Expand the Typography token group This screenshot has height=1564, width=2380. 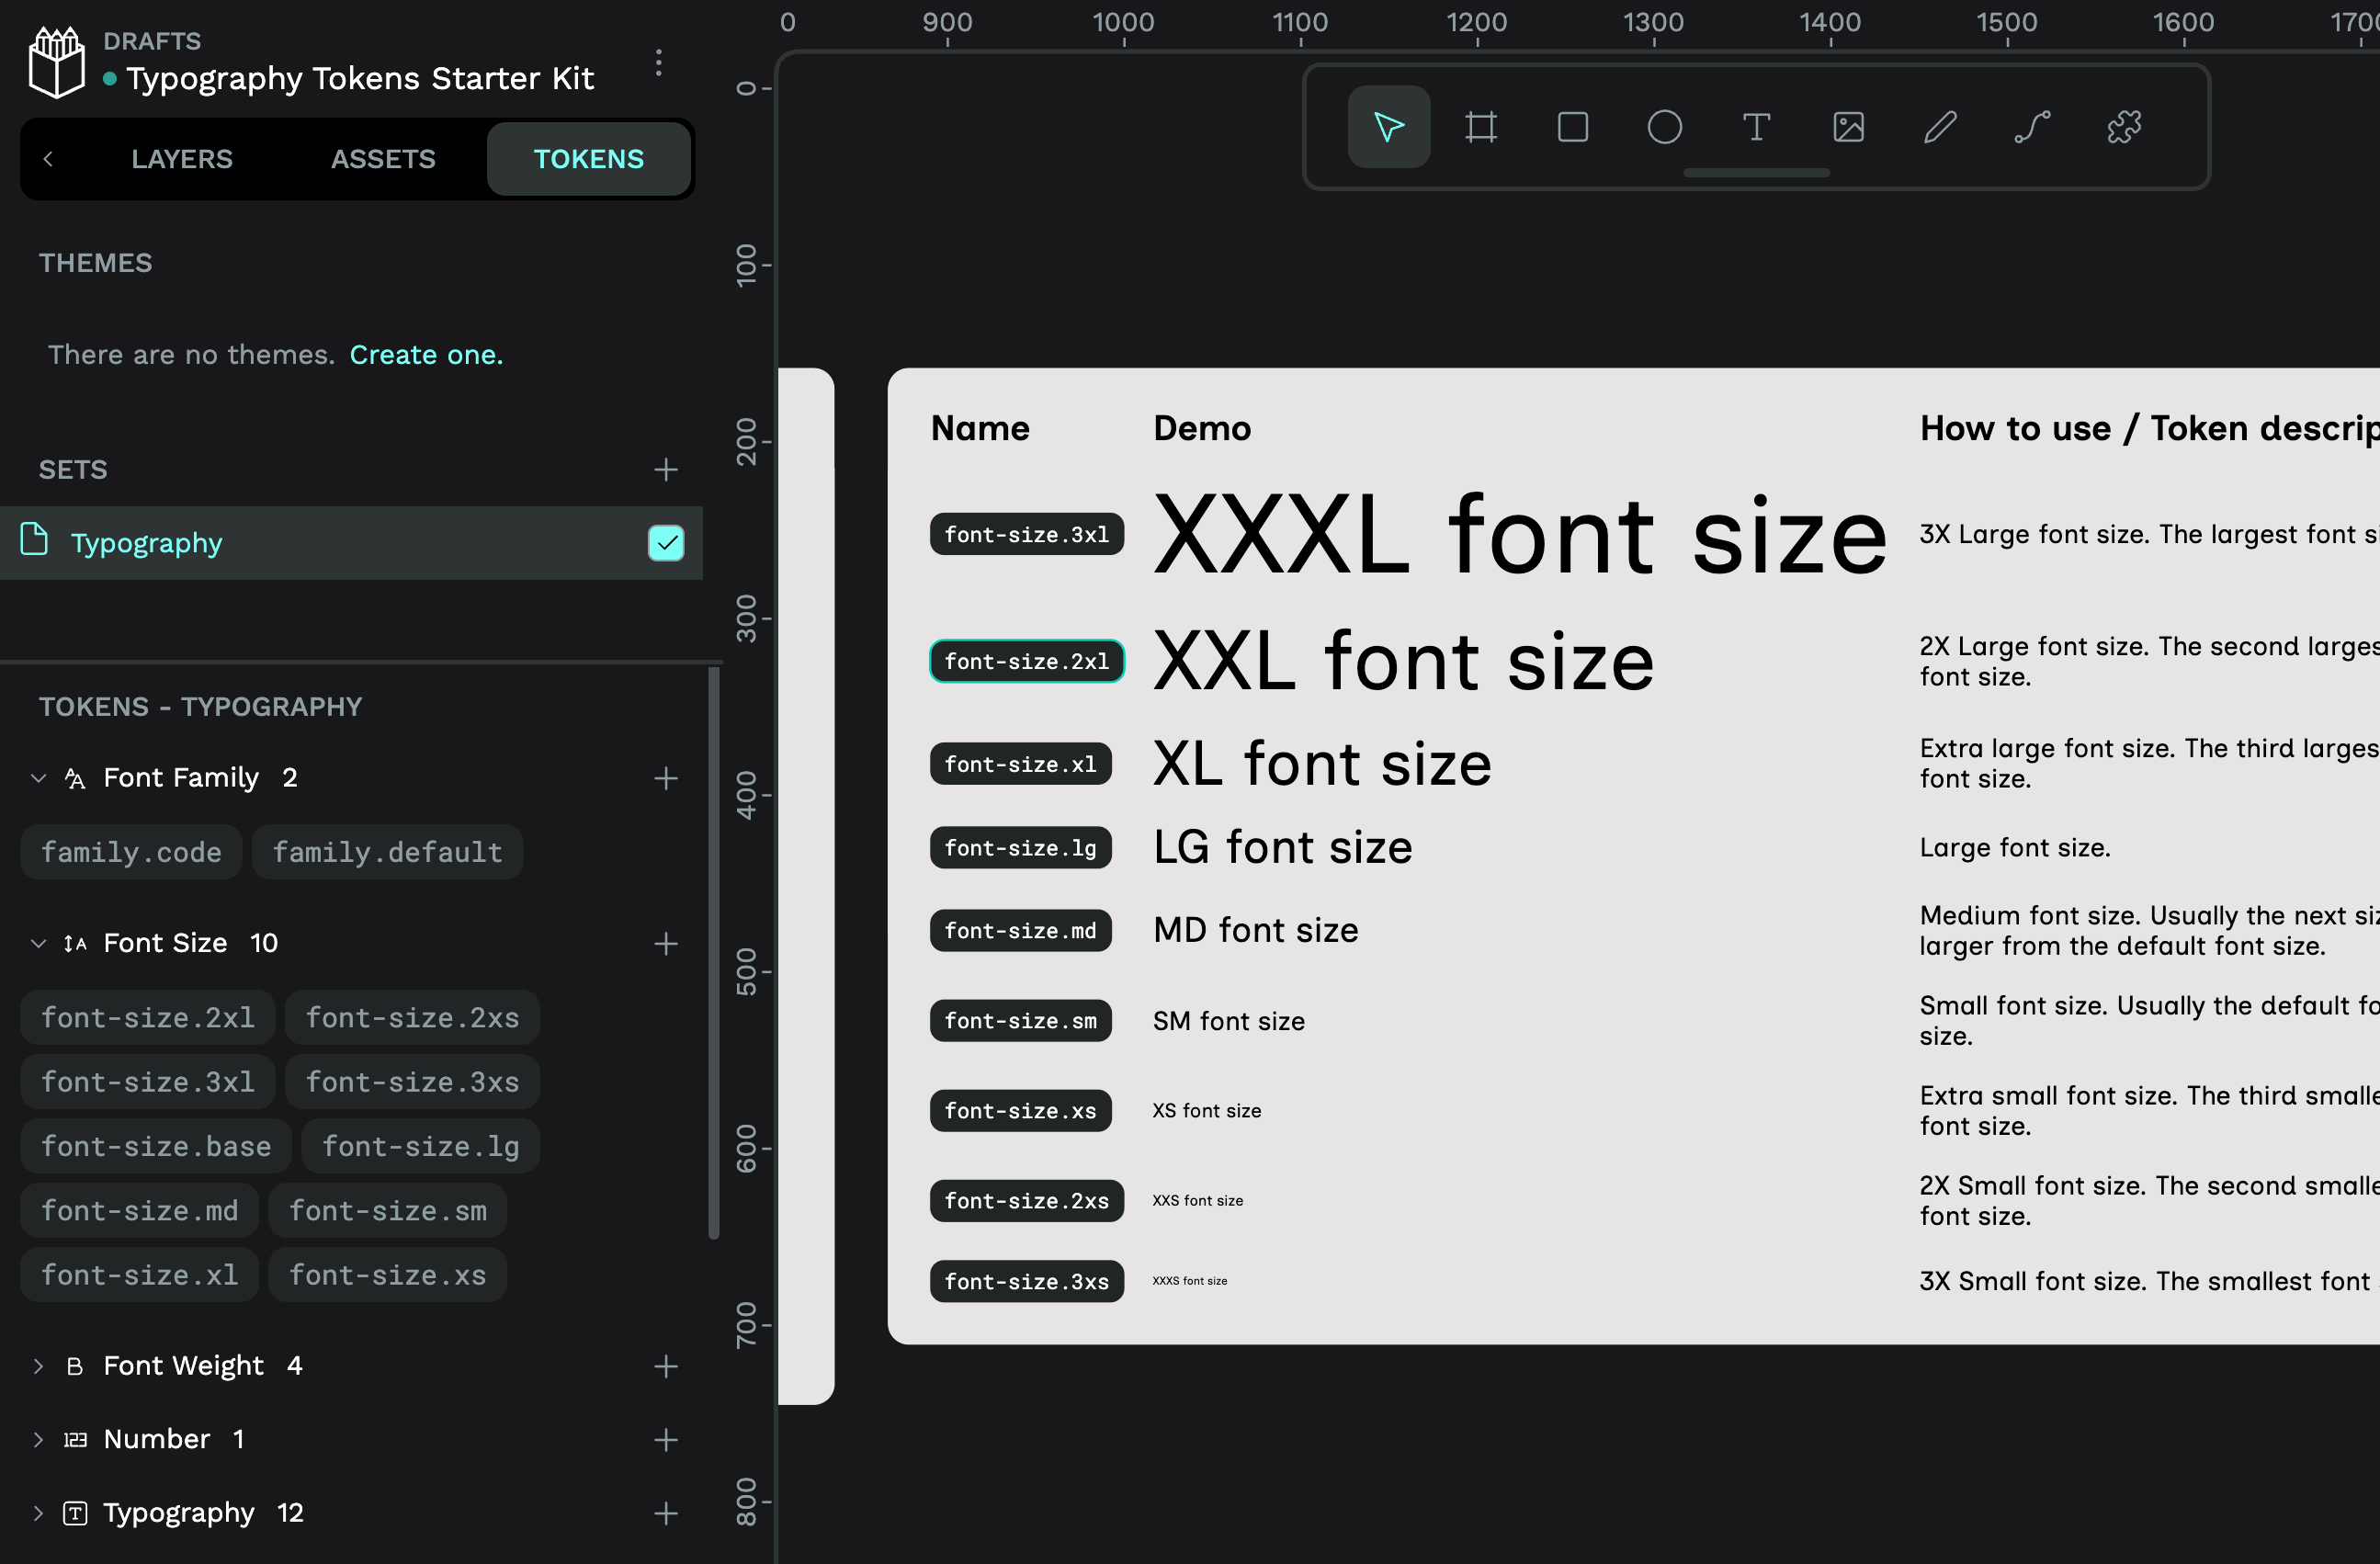[x=38, y=1513]
